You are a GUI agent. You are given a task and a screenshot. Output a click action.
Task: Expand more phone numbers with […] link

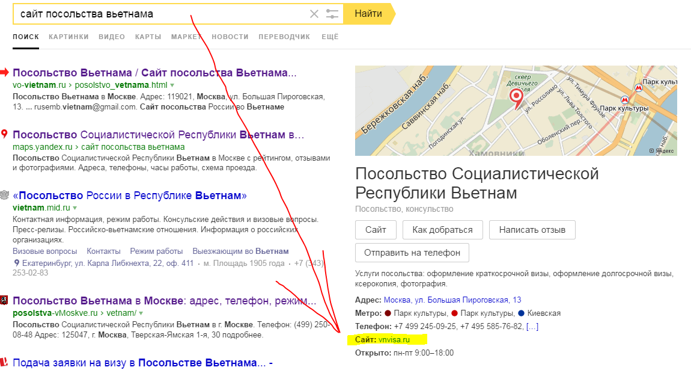click(x=532, y=327)
